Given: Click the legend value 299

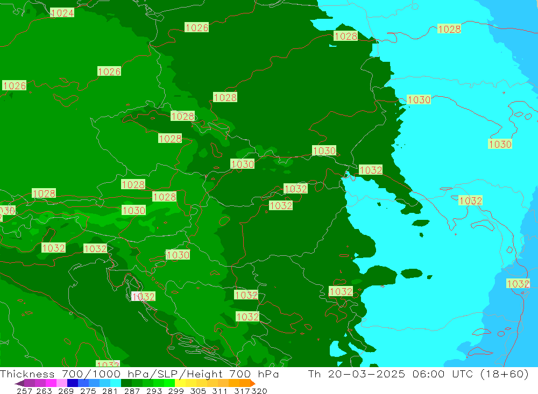Looking at the screenshot, I should coord(176,391).
